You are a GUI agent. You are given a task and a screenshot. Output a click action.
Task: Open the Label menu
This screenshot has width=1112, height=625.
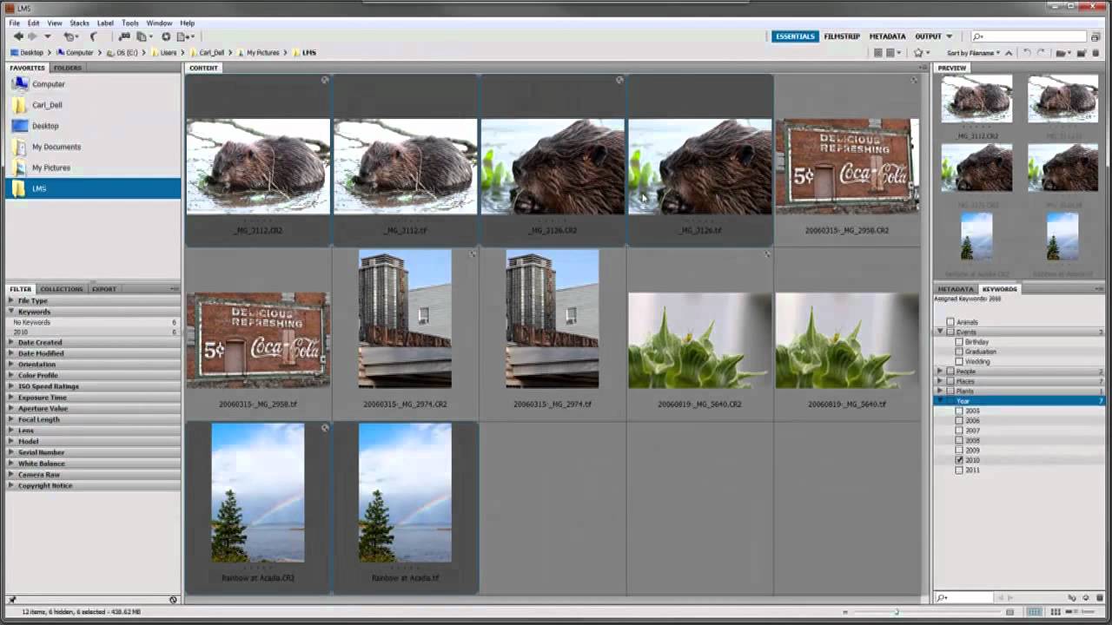click(105, 23)
